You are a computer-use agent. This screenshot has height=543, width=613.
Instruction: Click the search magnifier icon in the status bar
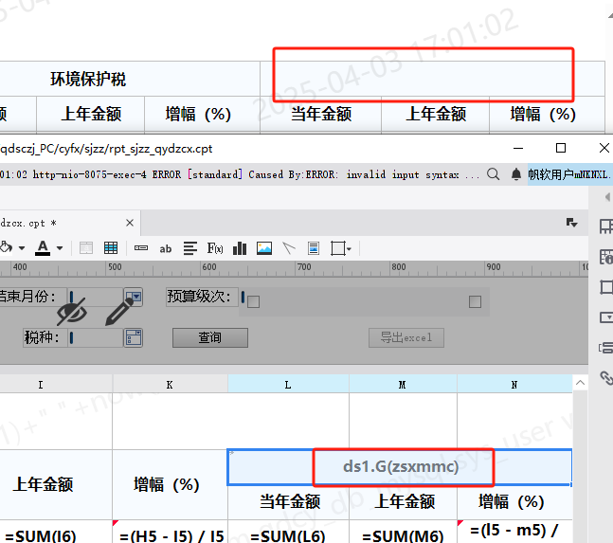494,174
